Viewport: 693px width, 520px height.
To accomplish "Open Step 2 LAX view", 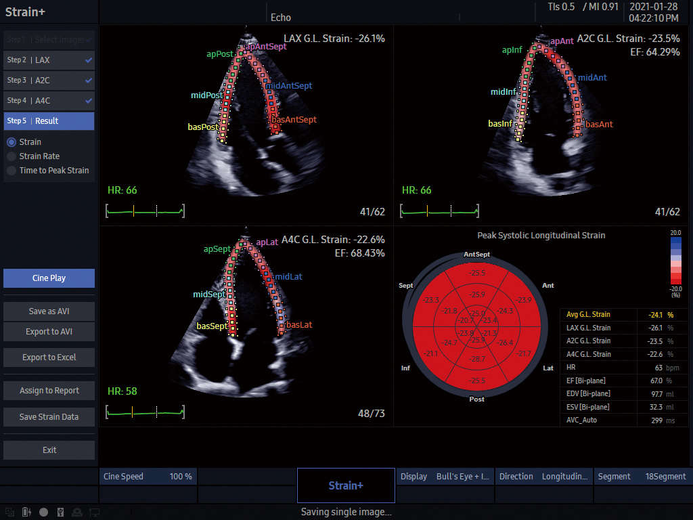I will click(x=49, y=60).
